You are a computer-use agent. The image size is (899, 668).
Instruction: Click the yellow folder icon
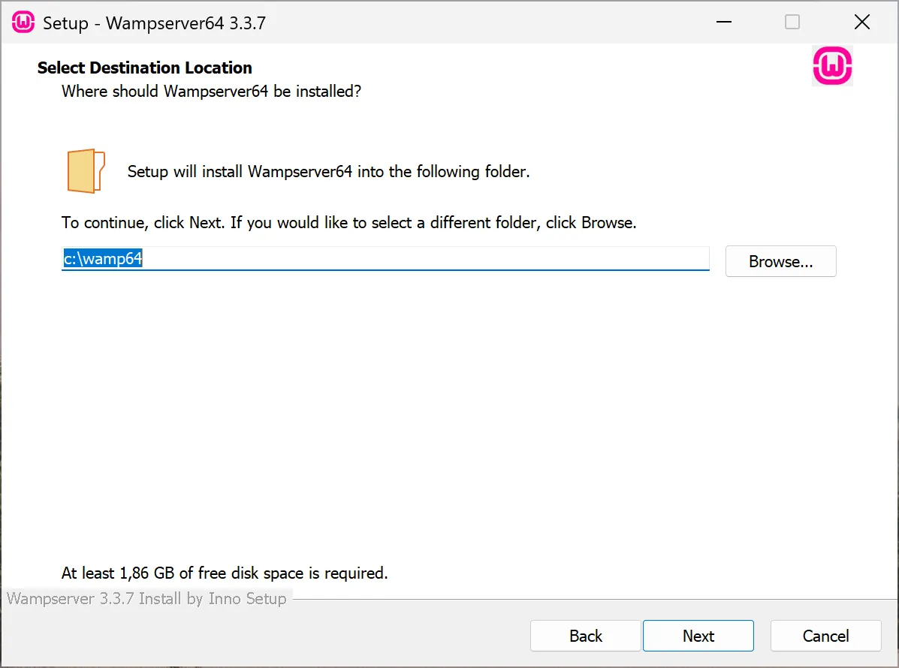tap(86, 171)
